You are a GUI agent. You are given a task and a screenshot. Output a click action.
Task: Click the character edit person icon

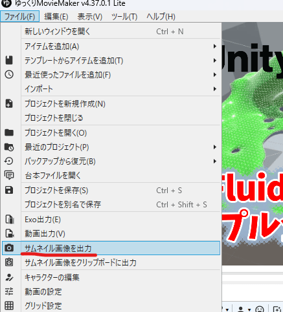9,277
